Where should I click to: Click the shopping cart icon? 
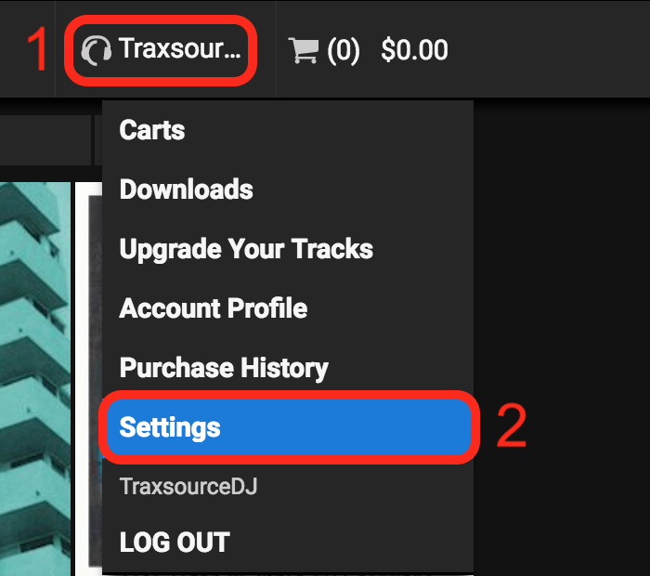(x=303, y=49)
